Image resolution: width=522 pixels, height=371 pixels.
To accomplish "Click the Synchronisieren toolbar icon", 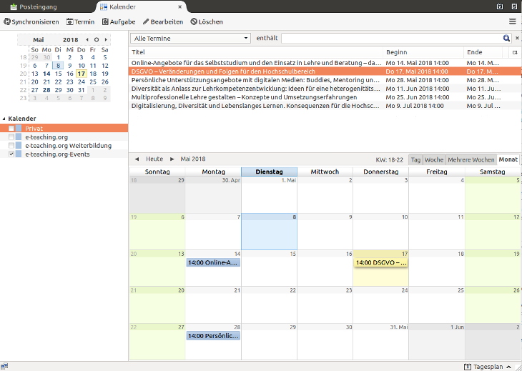I will pos(7,22).
